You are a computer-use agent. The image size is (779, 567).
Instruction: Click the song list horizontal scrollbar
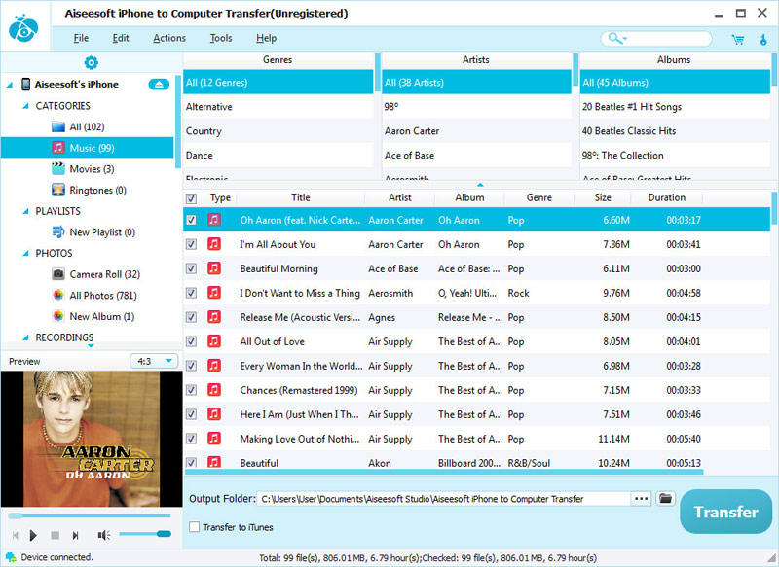click(x=444, y=472)
